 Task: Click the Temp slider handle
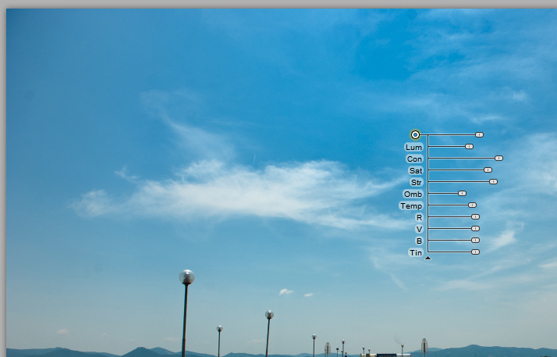pos(472,205)
